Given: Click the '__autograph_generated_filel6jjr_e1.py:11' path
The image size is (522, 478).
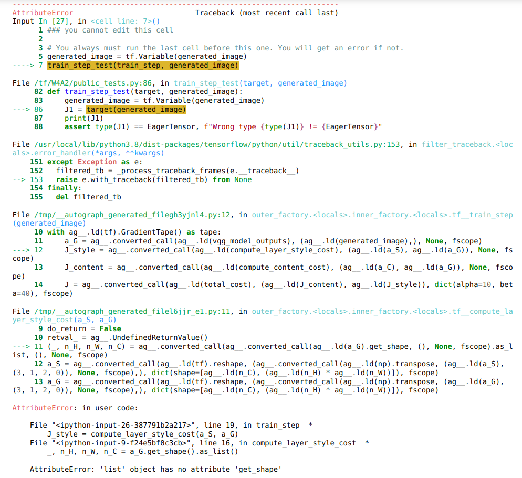Looking at the screenshot, I should coord(132,311).
